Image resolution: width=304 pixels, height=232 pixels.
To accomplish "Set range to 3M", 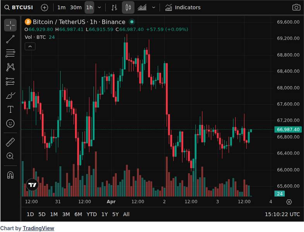I will (x=66, y=214).
